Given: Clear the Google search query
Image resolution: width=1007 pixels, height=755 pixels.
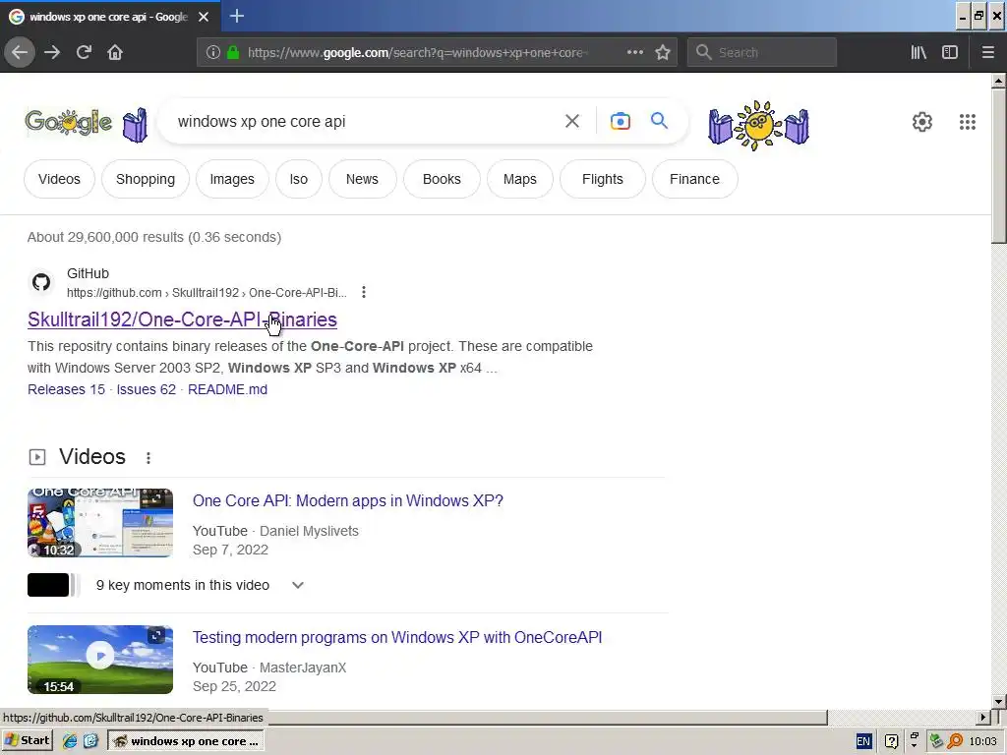Looking at the screenshot, I should [x=571, y=121].
